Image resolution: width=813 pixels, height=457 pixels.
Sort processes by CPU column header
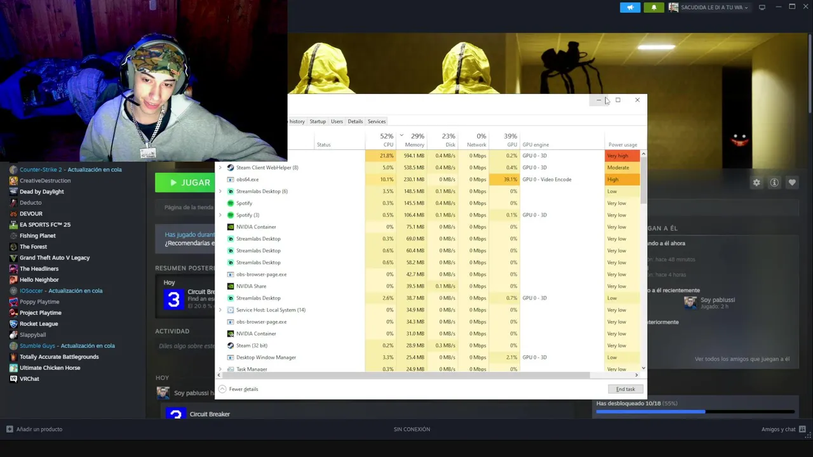(x=381, y=140)
